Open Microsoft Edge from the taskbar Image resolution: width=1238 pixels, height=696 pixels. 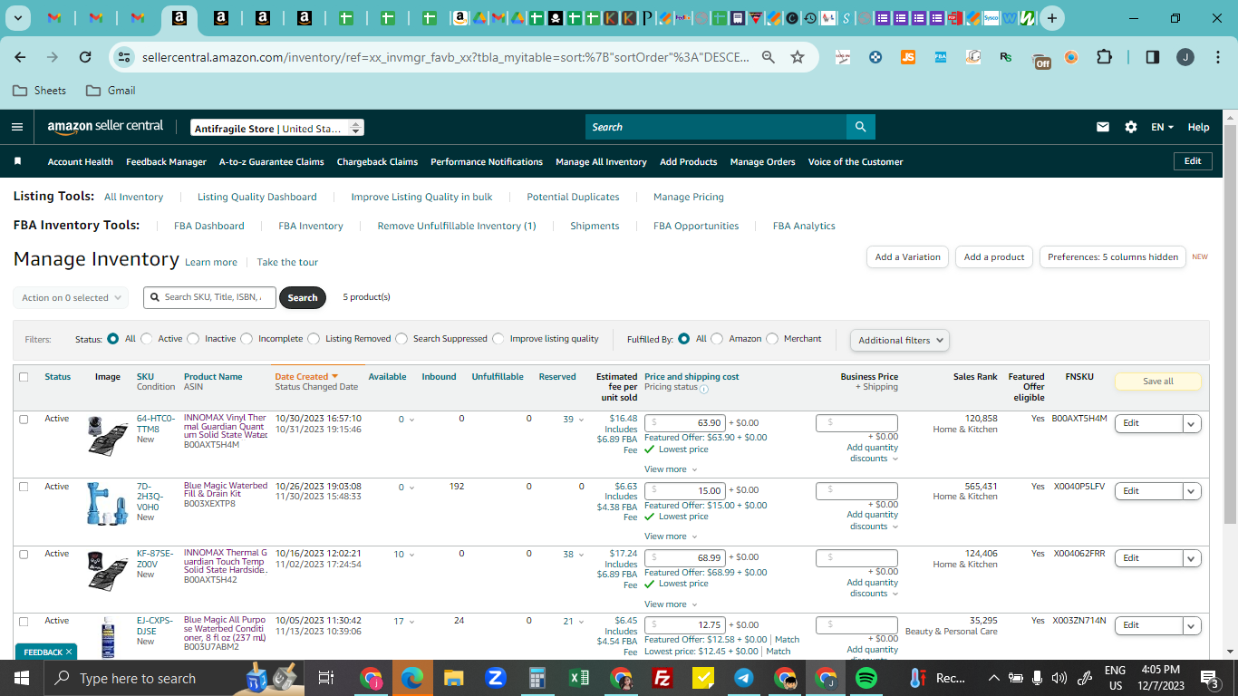tap(412, 678)
